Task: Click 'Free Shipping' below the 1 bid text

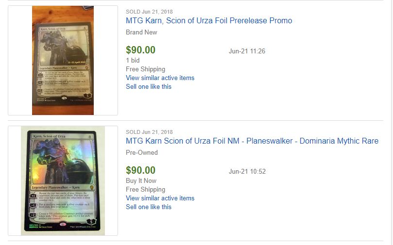Action: [145, 69]
